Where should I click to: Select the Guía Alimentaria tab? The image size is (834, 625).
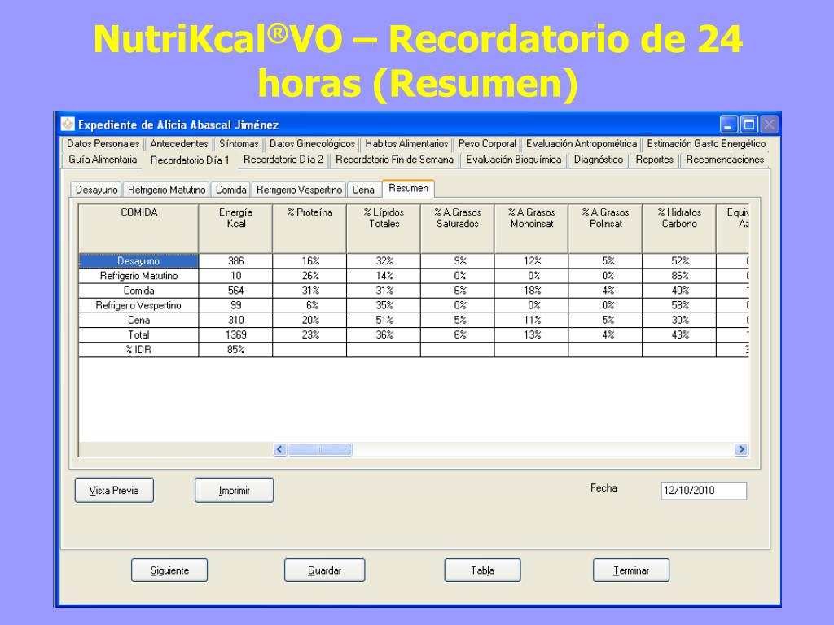(x=103, y=160)
